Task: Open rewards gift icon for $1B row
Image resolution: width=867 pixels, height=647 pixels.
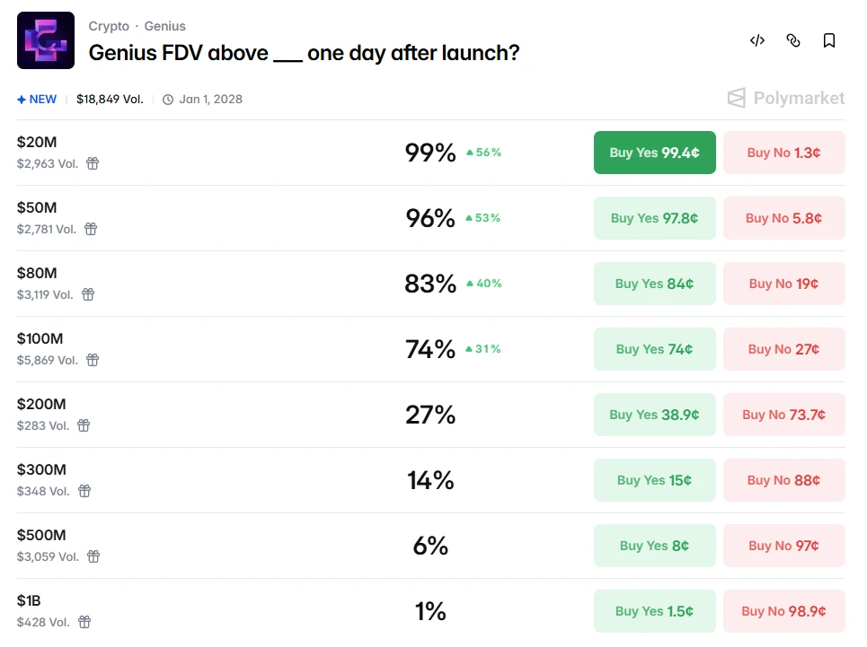Action: click(x=84, y=622)
